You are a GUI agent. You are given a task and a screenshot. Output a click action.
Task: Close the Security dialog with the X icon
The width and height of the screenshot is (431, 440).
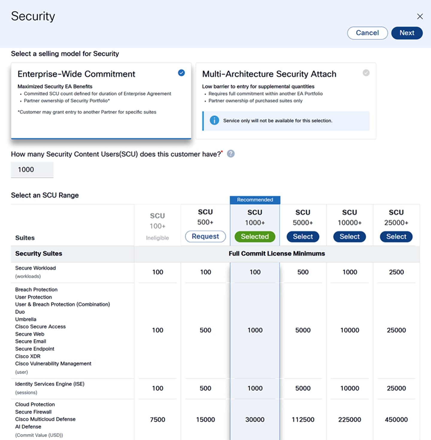(420, 16)
